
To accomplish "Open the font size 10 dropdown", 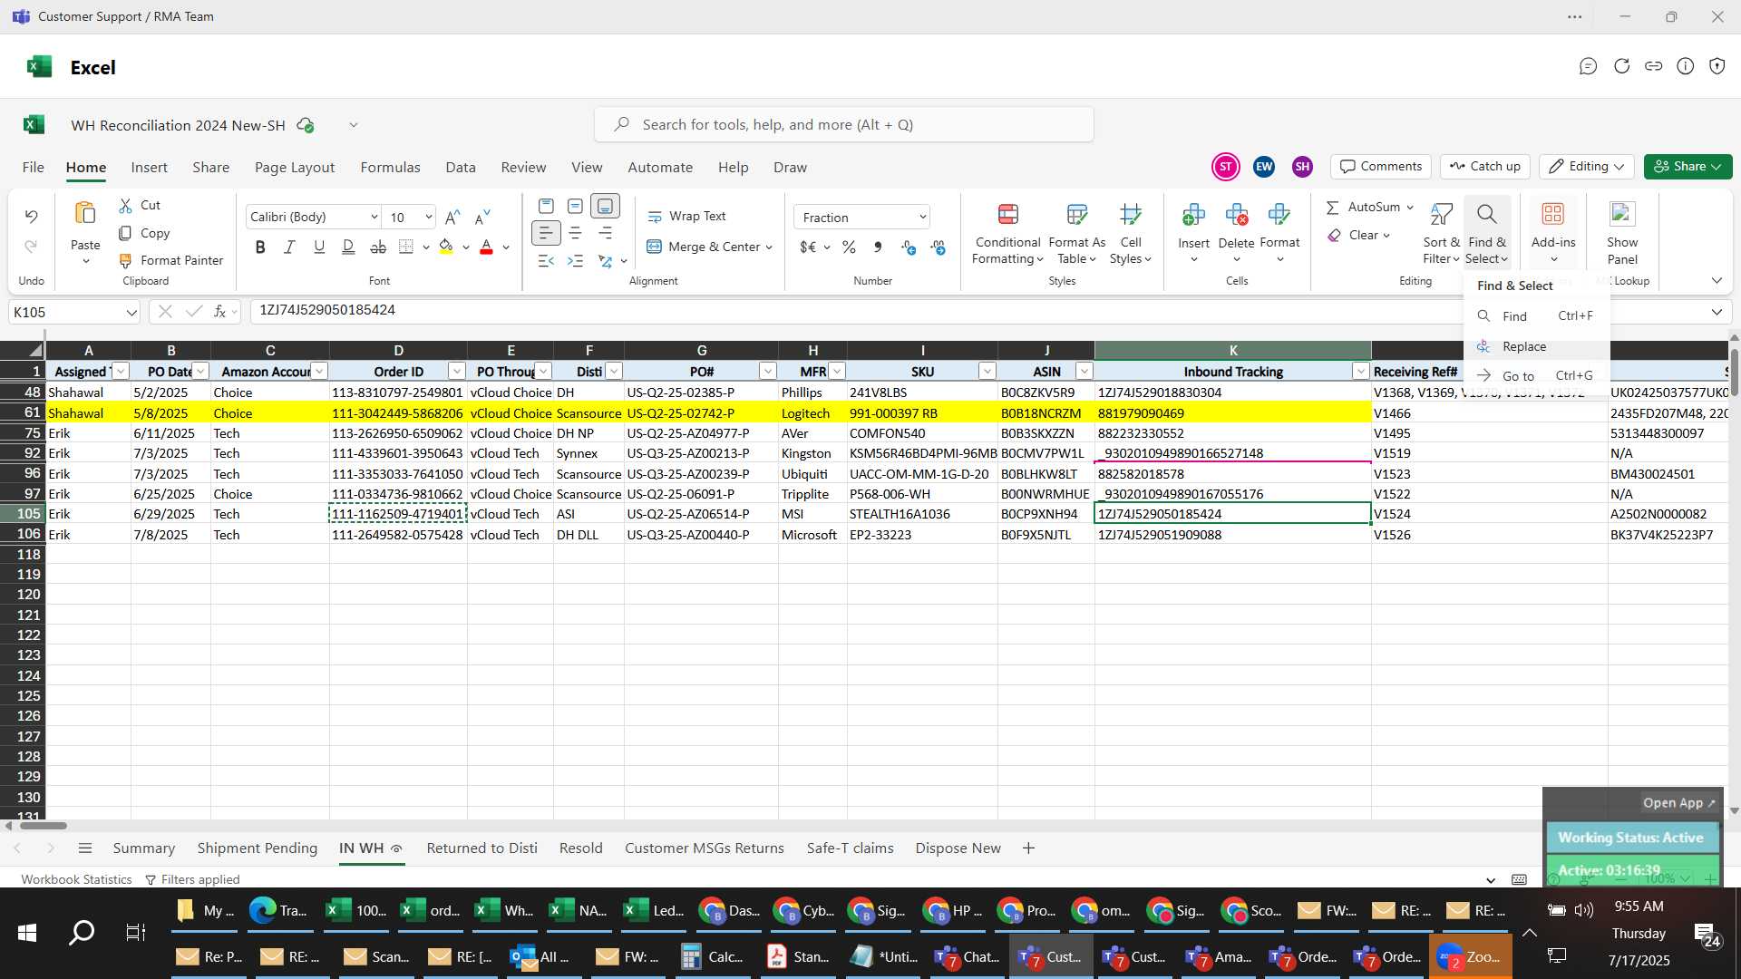I will pos(428,218).
